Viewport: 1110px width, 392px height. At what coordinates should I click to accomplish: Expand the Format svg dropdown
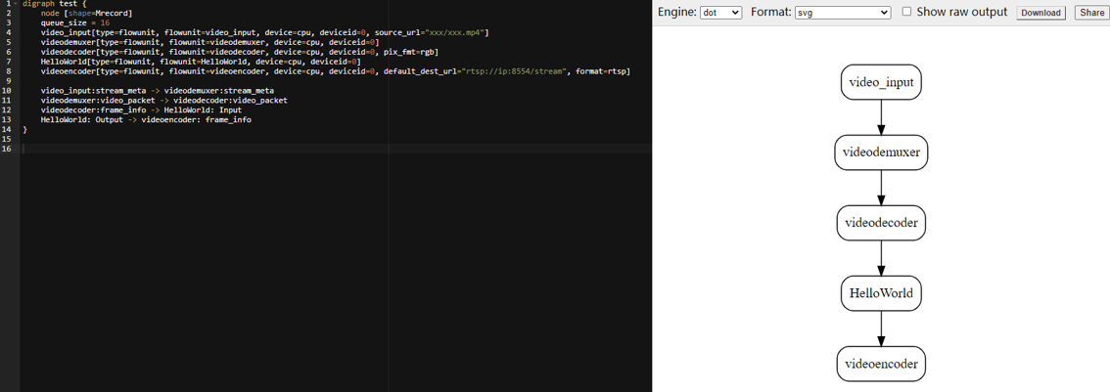(842, 13)
